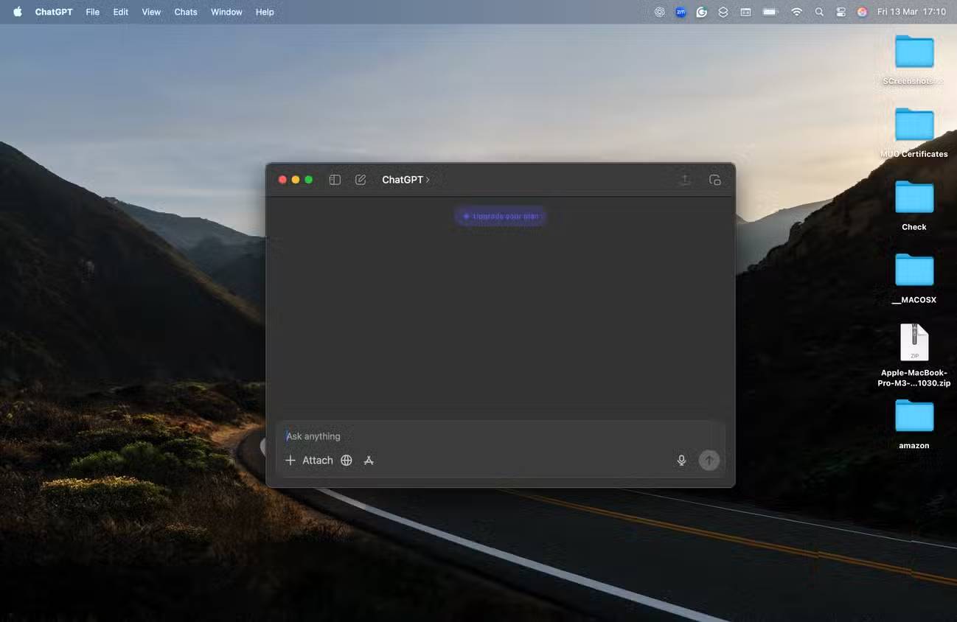Viewport: 957px width, 622px height.
Task: Open chat in a new window icon
Action: click(x=714, y=179)
